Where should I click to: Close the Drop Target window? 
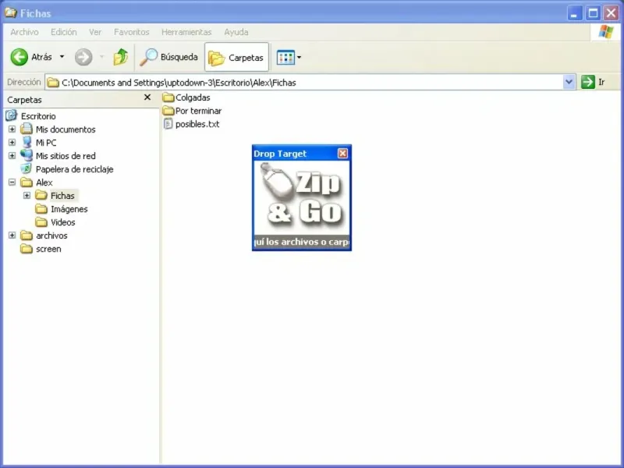tap(342, 153)
